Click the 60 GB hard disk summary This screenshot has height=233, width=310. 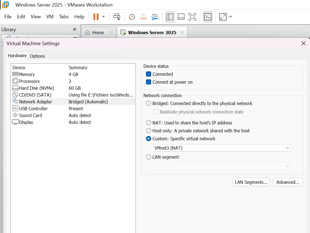[74, 88]
